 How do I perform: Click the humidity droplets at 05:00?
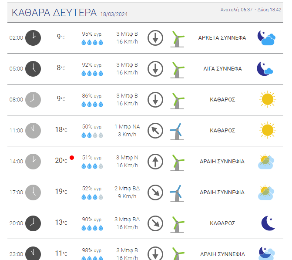click(x=92, y=74)
